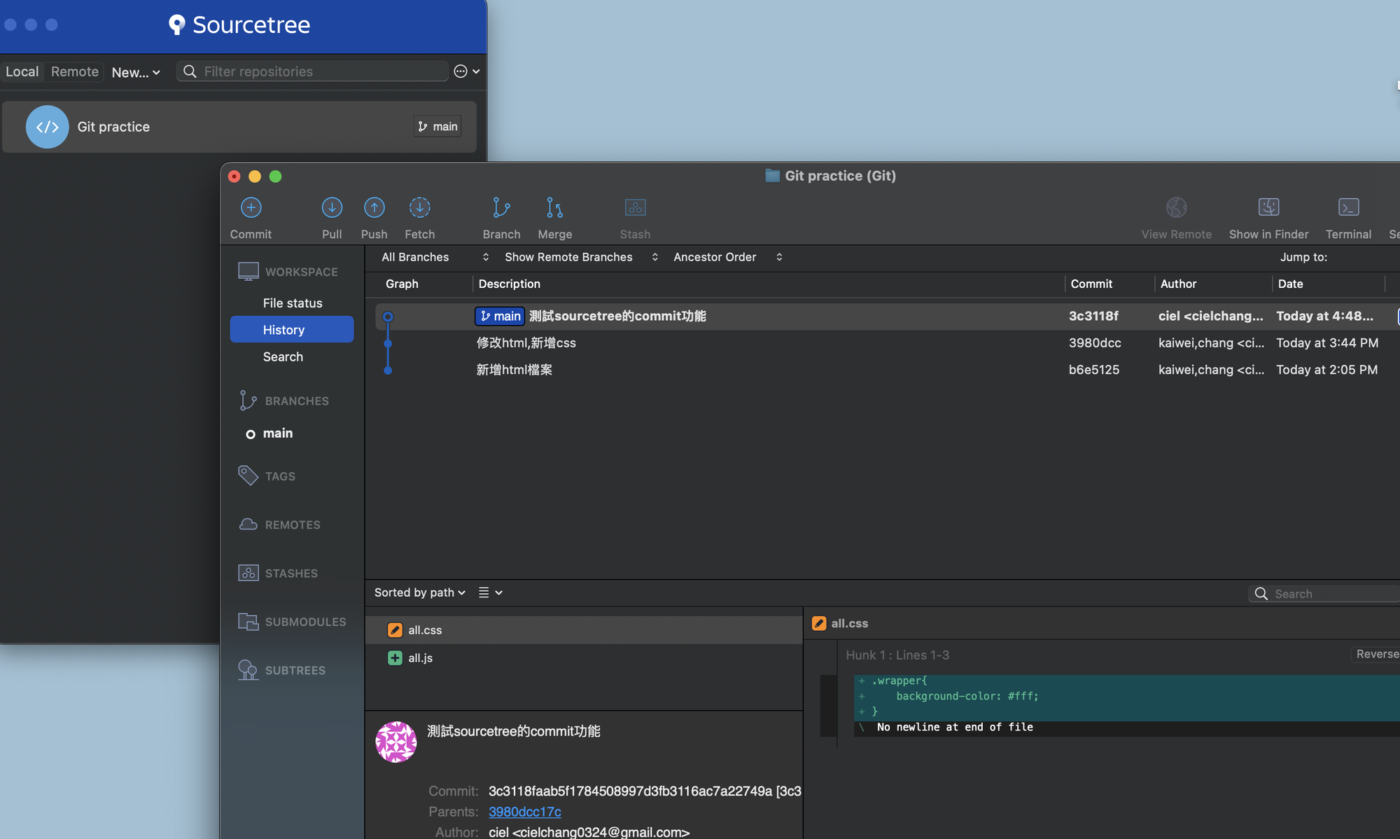1400x839 pixels.
Task: Open the 3980dcc17c parent commit link
Action: [x=524, y=811]
